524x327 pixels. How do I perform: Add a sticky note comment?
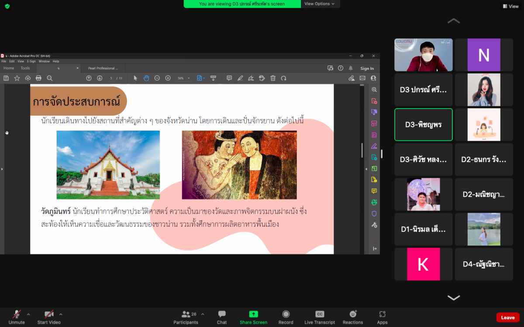pos(229,78)
